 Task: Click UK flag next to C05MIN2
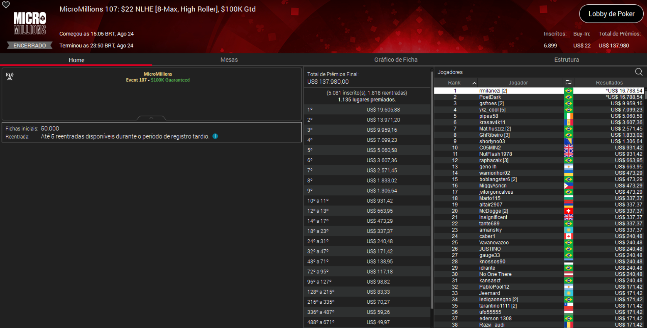tap(568, 148)
